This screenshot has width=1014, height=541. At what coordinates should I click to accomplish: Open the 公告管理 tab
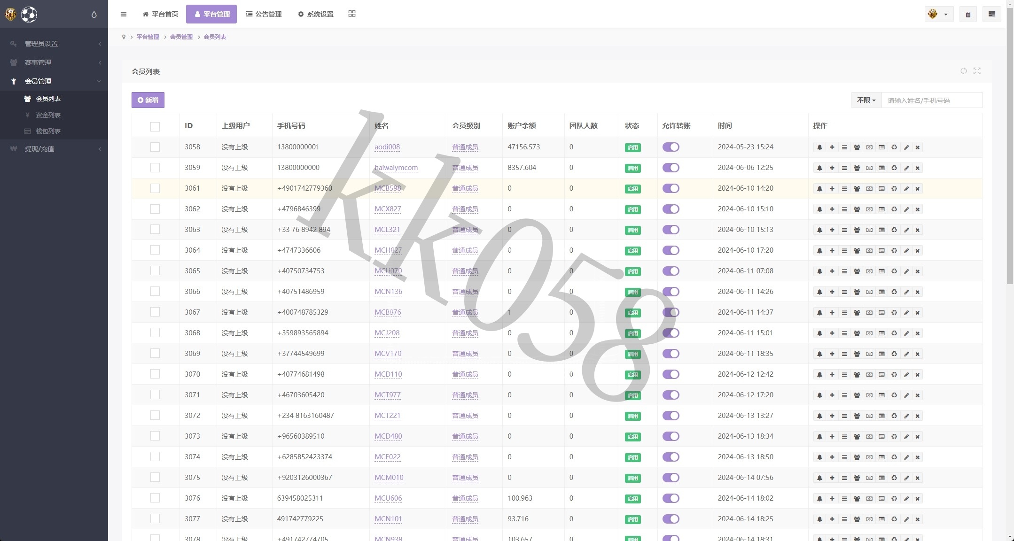[x=264, y=14]
